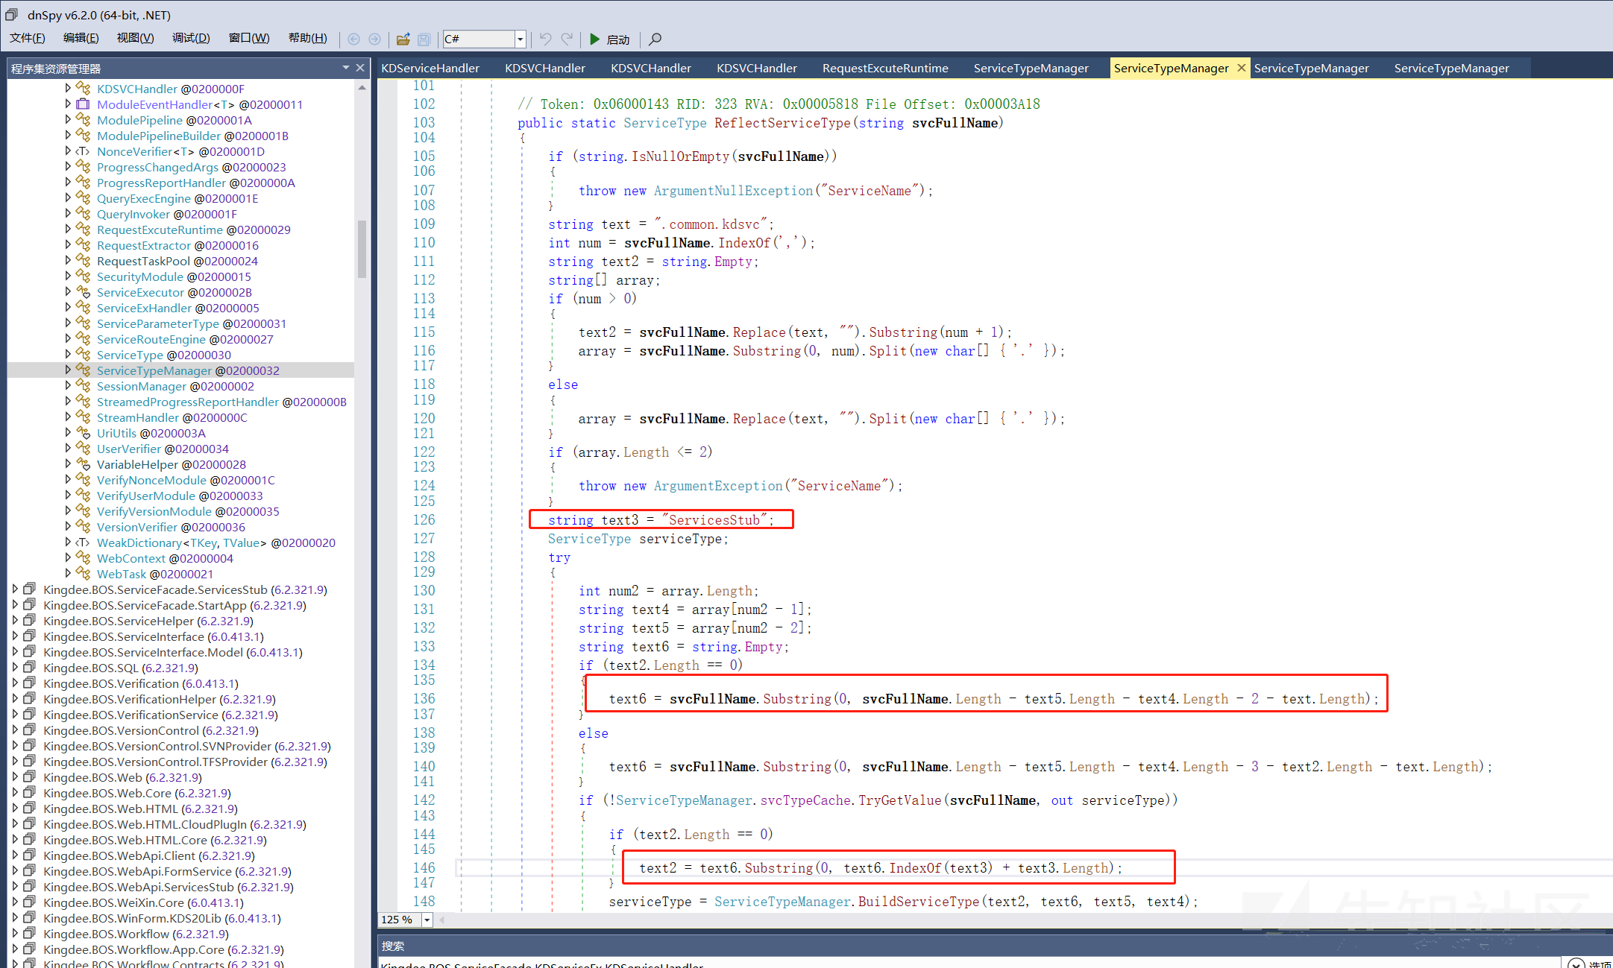Select Kingdee.BOS.WinForm.KDS20Lib assembly
This screenshot has height=968, width=1613.
[162, 918]
